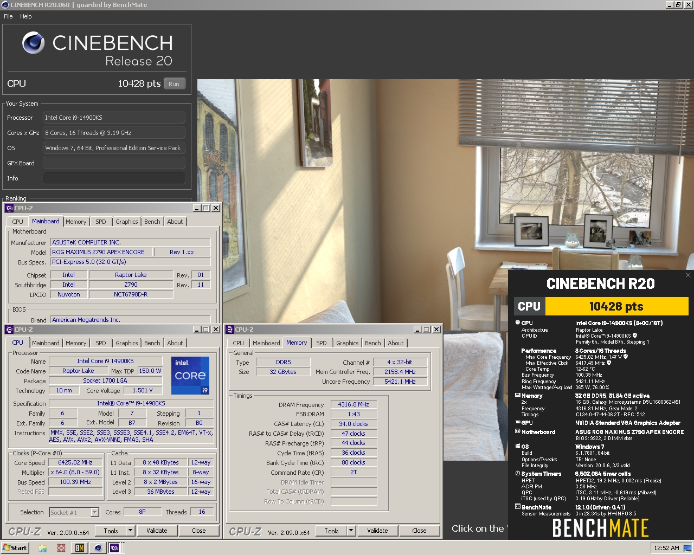This screenshot has width=694, height=555.
Task: Open the Windows Start button
Action: coord(15,548)
